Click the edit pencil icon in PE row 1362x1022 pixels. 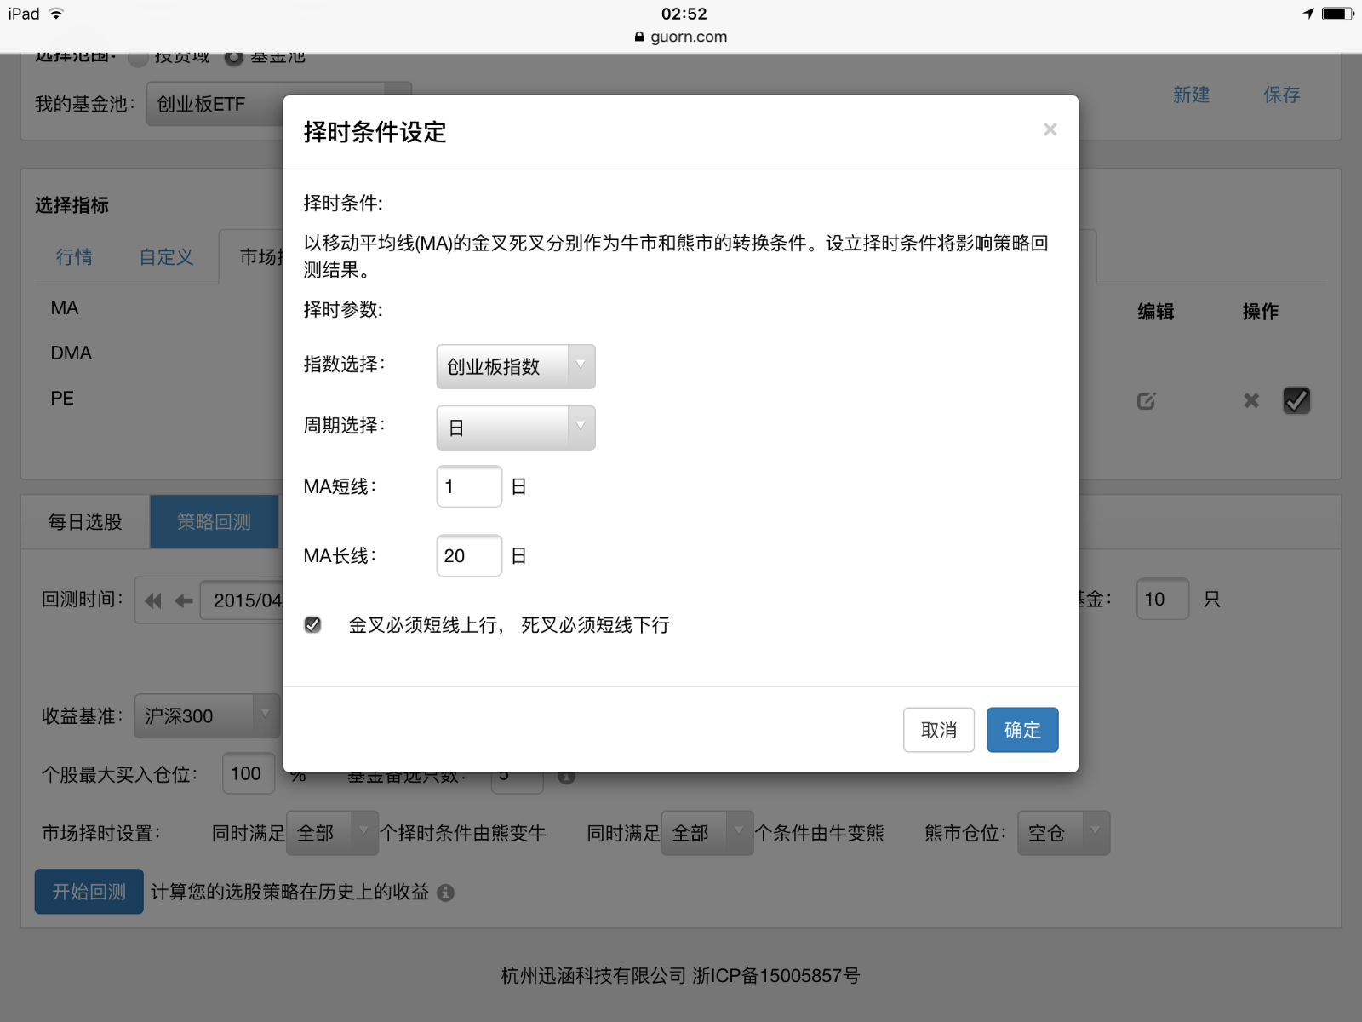[x=1147, y=401]
